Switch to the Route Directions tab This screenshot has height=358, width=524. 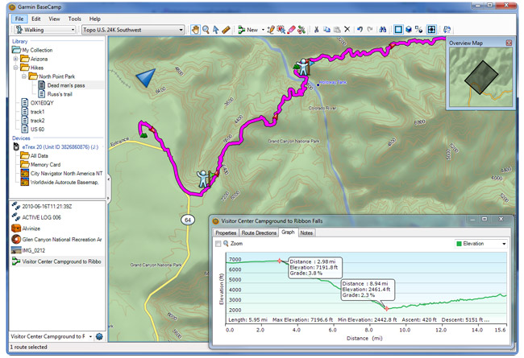[x=259, y=232]
